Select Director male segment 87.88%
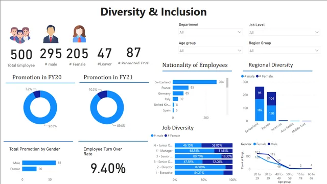327x184 pixels. (x=200, y=167)
